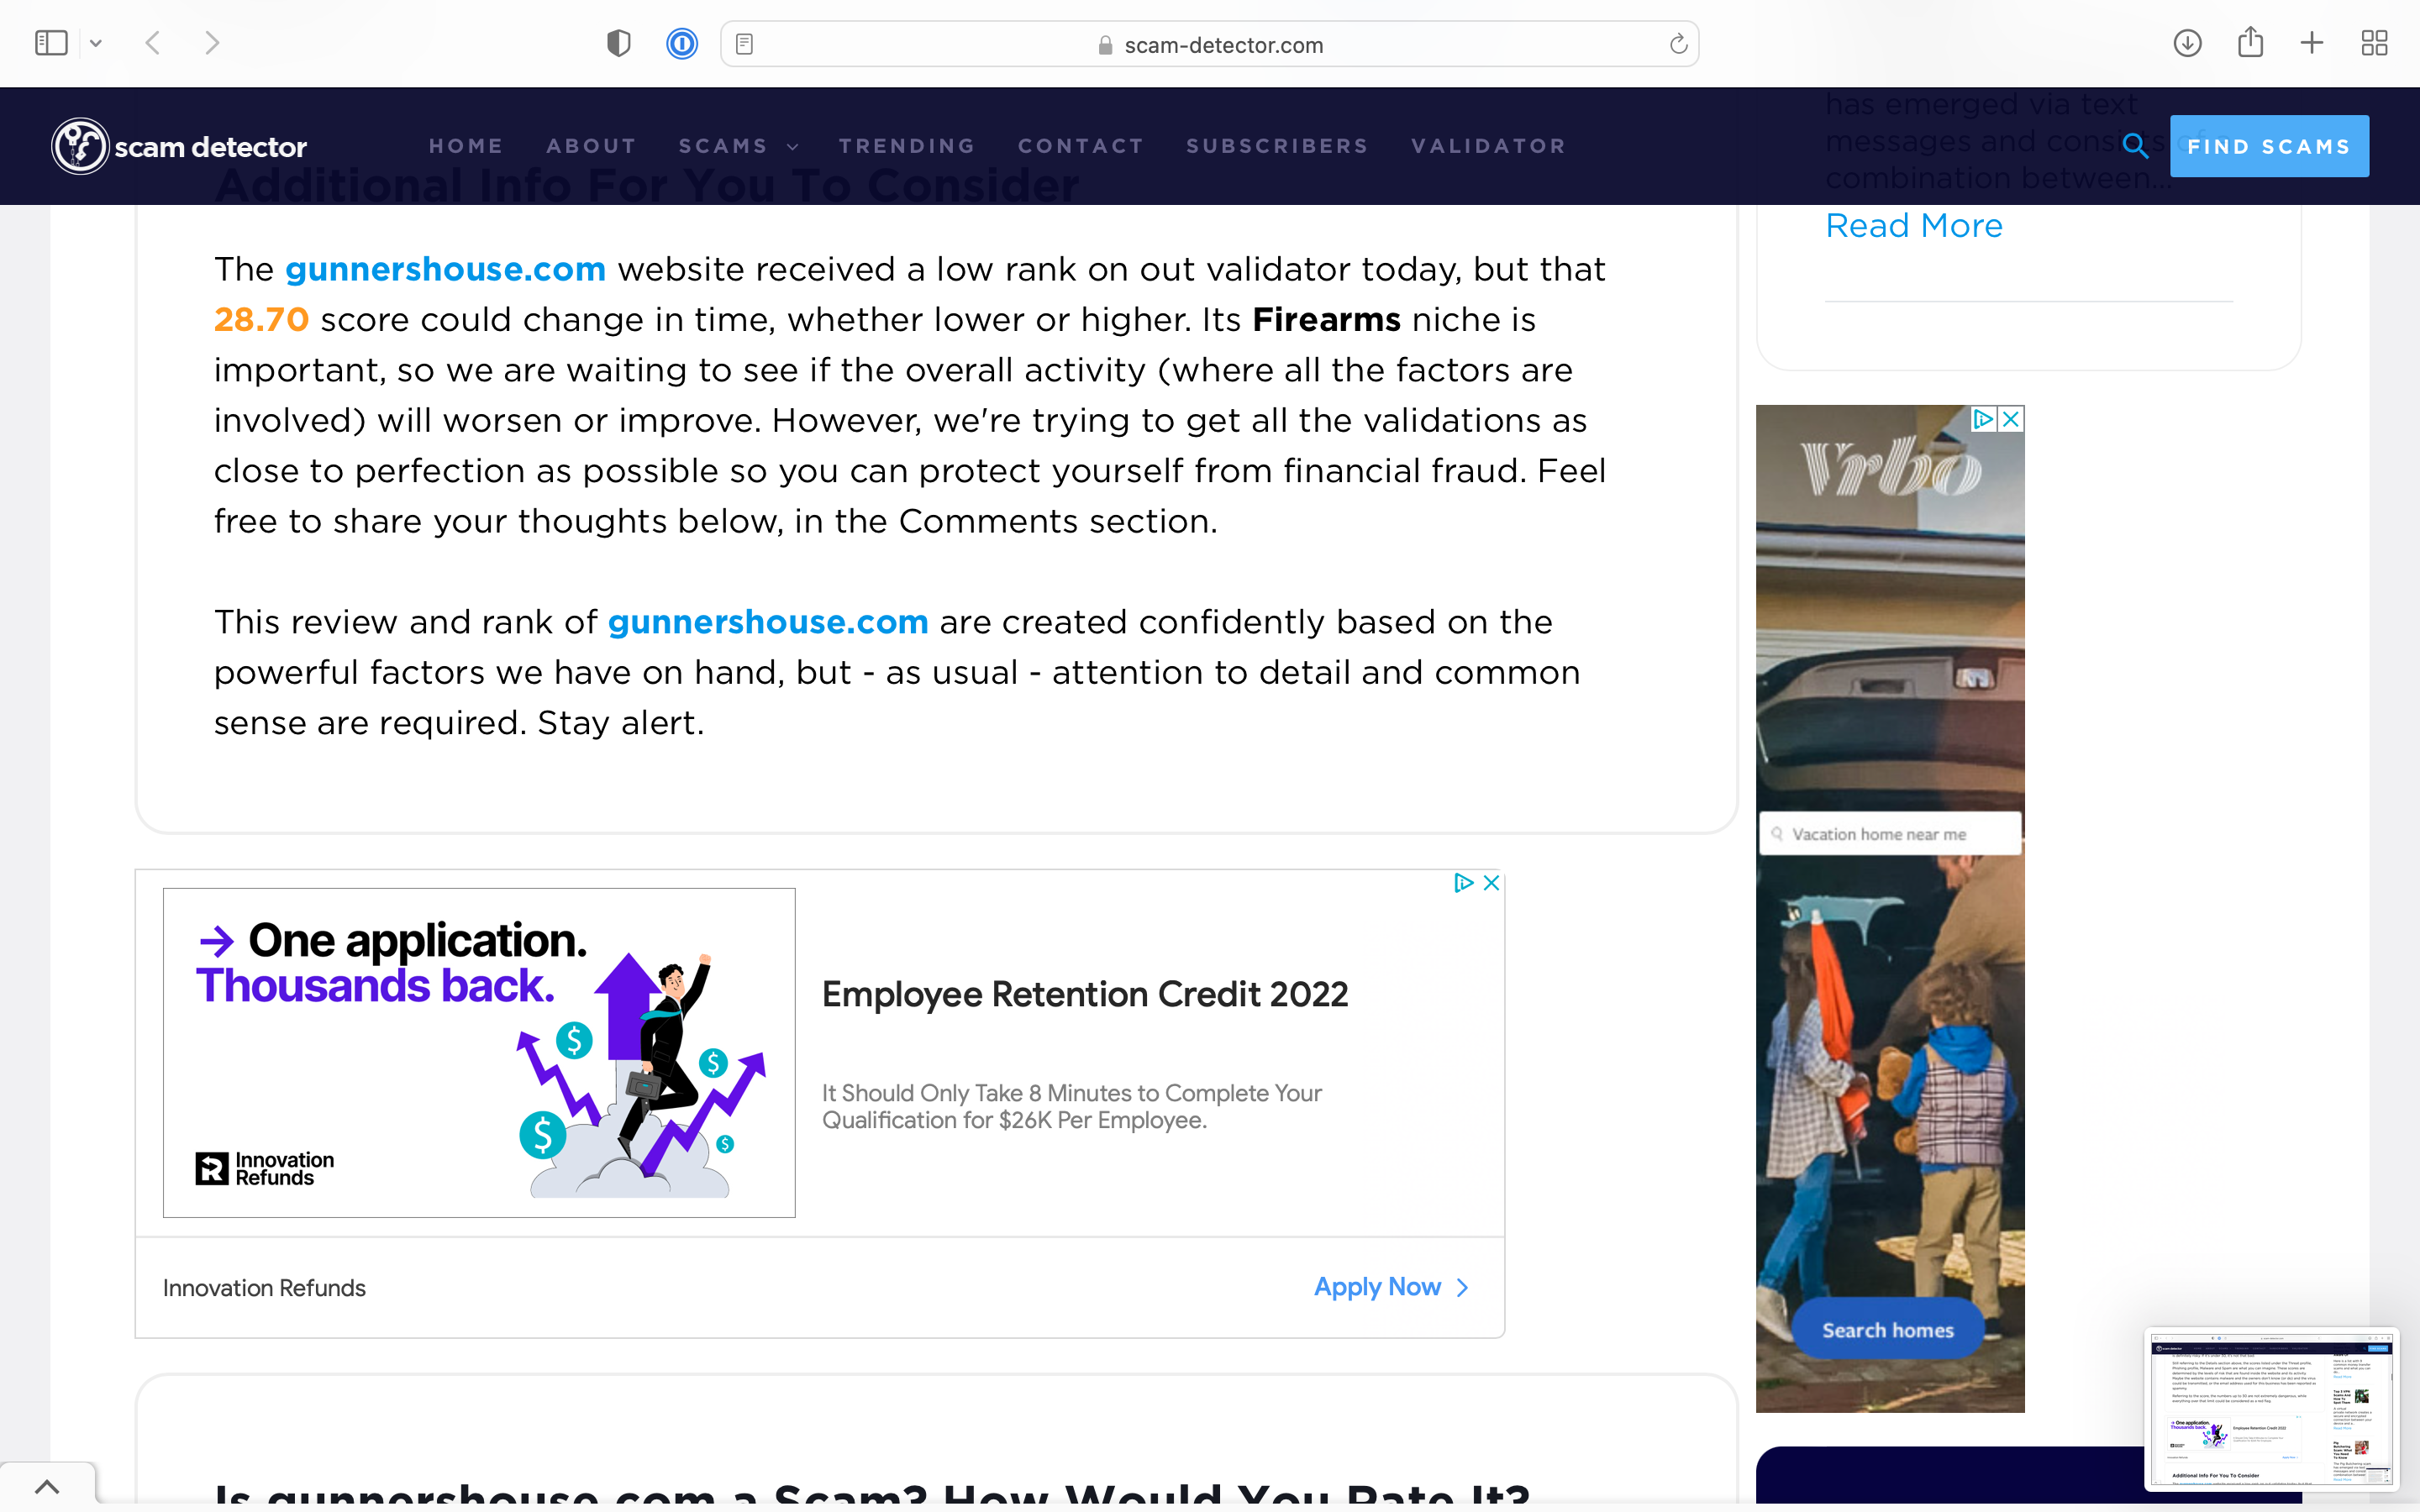Expand the sidebar options dropdown arrow

[96, 43]
